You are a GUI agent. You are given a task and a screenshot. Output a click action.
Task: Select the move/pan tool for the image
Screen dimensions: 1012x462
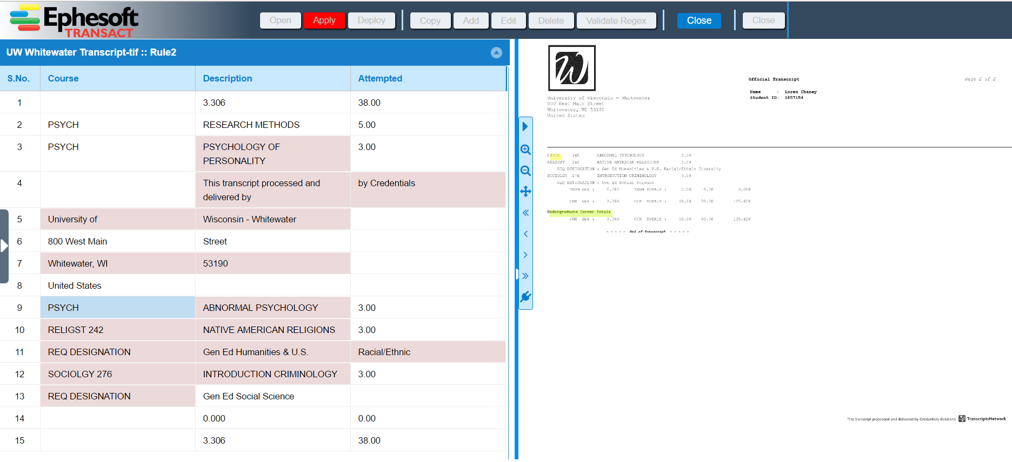pos(525,192)
